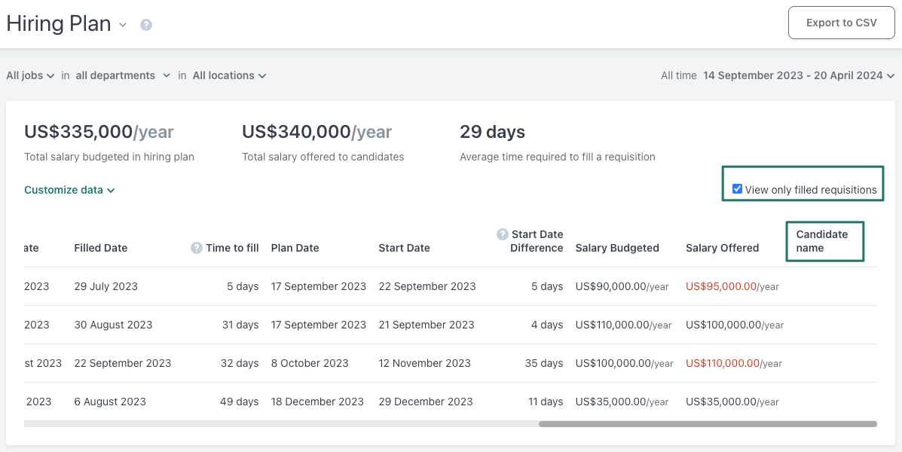Screen dimensions: 902x452
Task: Click the help icon next to Time to fill
Action: pos(197,248)
